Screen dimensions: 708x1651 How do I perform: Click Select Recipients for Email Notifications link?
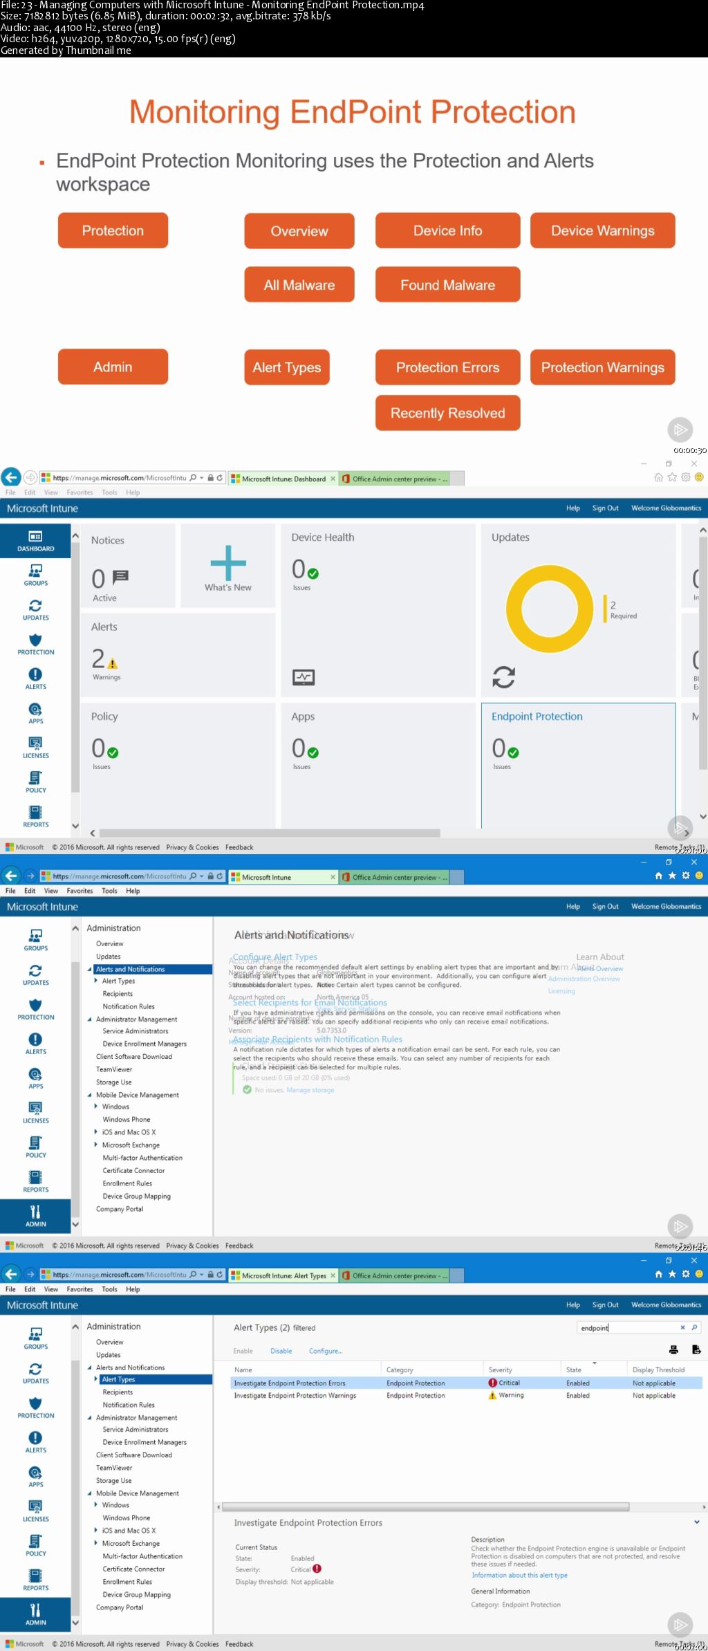tap(310, 1002)
